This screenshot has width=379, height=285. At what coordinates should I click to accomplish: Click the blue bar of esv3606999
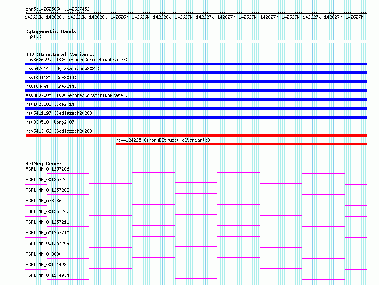click(196, 64)
